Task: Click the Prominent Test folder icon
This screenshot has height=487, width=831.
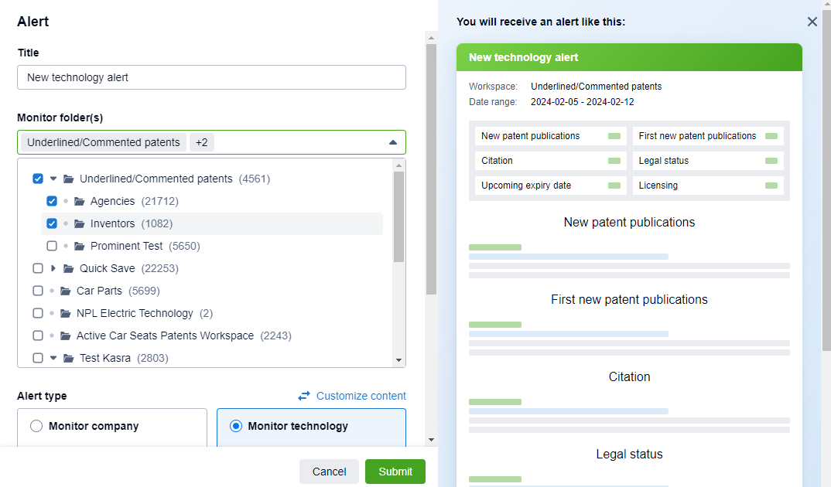Action: 80,246
